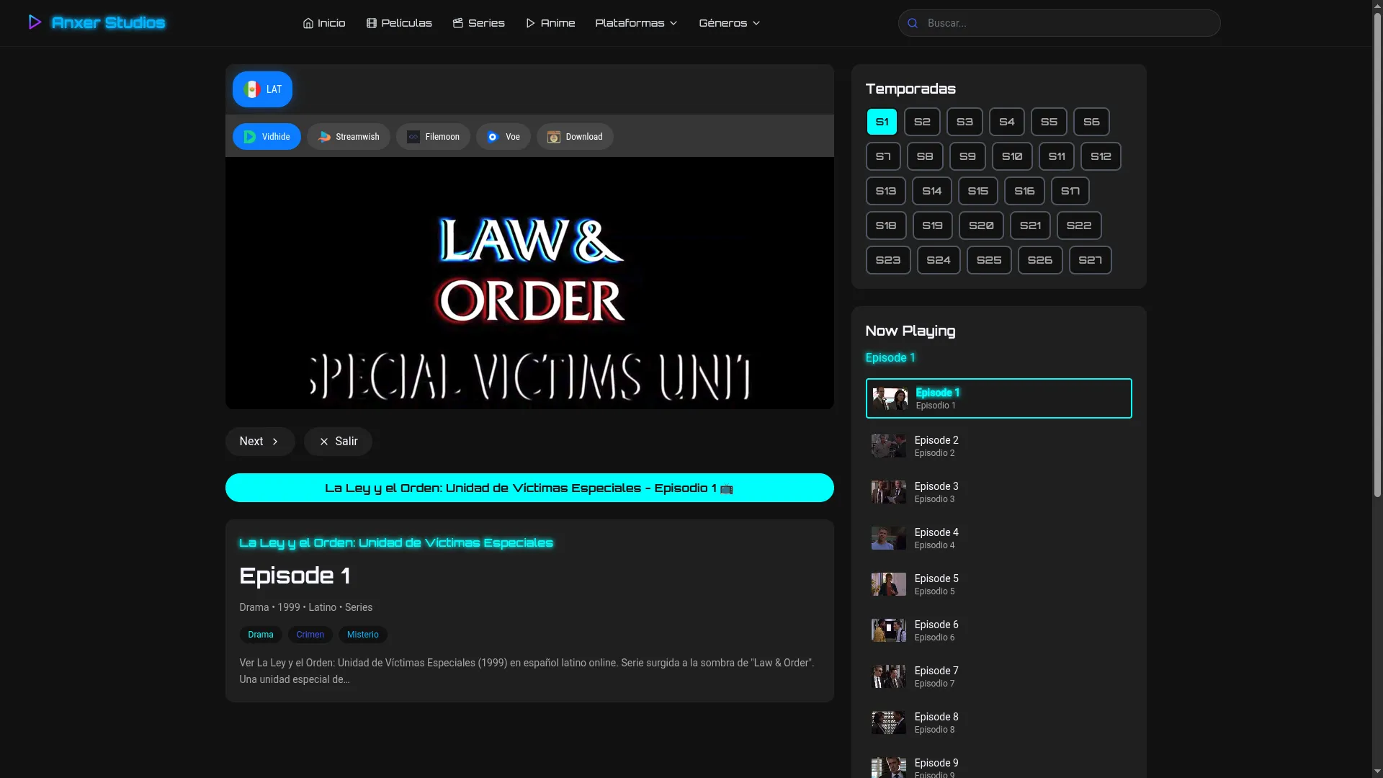This screenshot has width=1383, height=778.
Task: Go to the Inicio menu item
Action: point(324,23)
